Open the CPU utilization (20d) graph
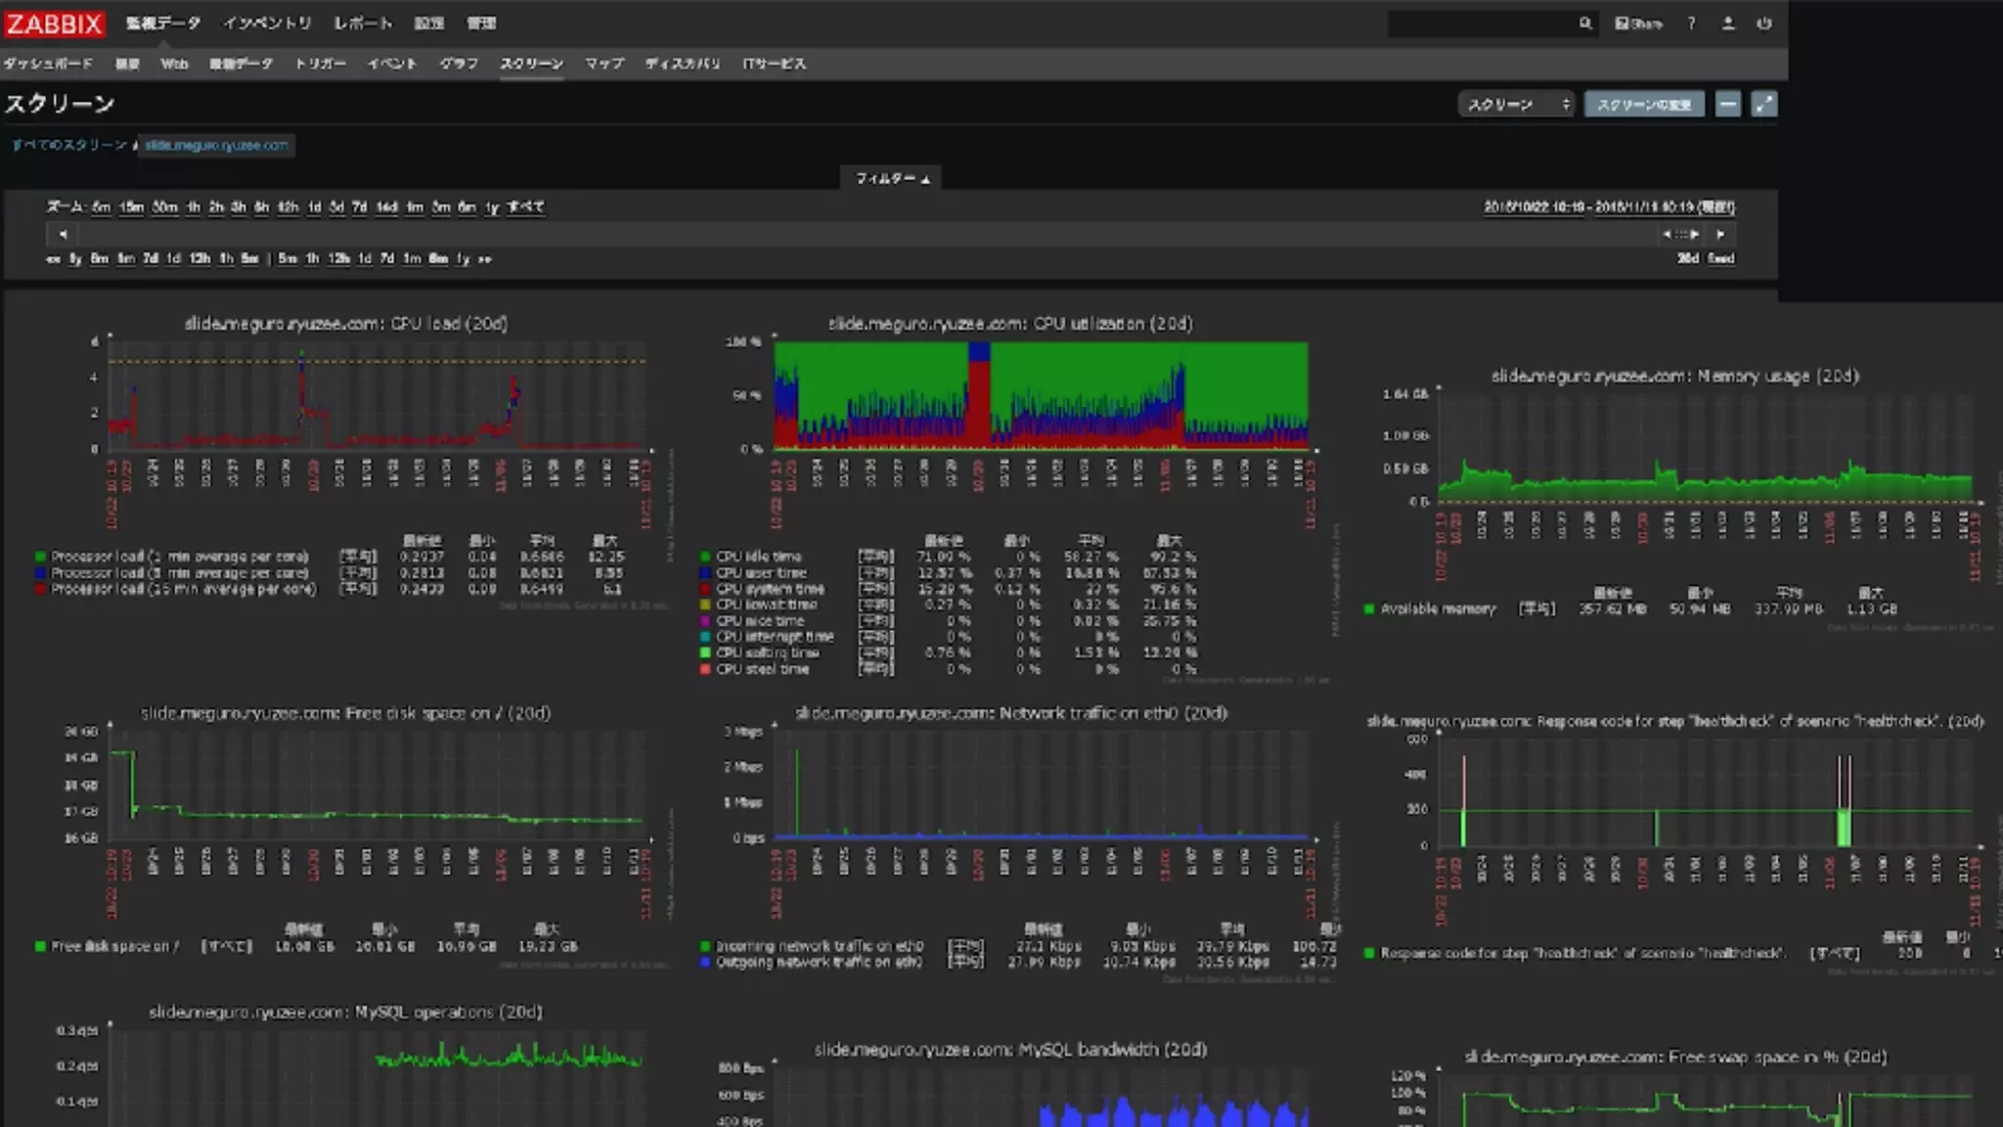 click(1042, 395)
